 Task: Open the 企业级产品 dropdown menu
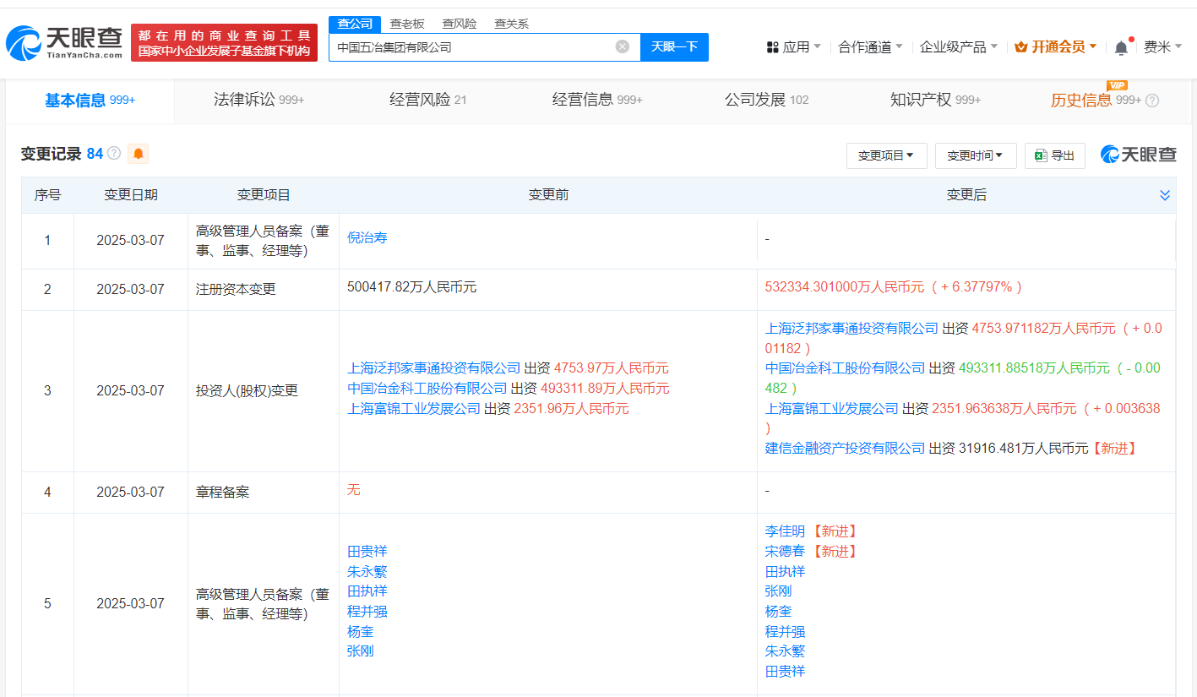pos(958,47)
